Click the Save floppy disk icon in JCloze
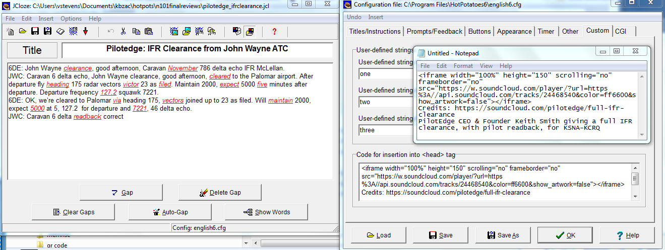The width and height of the screenshot is (665, 250). pyautogui.click(x=35, y=32)
